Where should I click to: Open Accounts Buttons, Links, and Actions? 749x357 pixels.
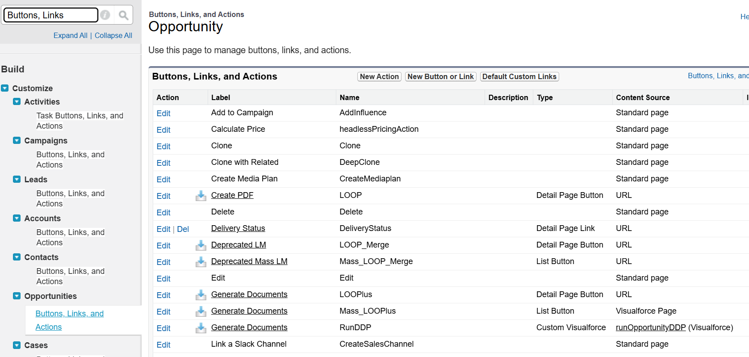[71, 237]
